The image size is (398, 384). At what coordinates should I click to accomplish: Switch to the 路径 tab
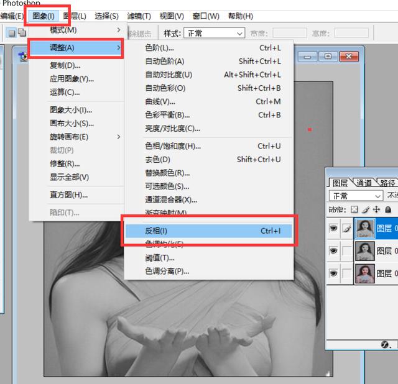[x=387, y=183]
